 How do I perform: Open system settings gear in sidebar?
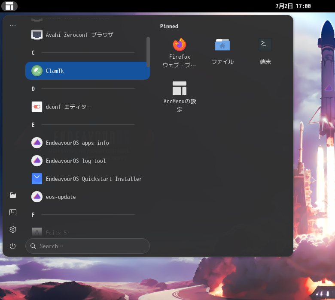tap(13, 229)
